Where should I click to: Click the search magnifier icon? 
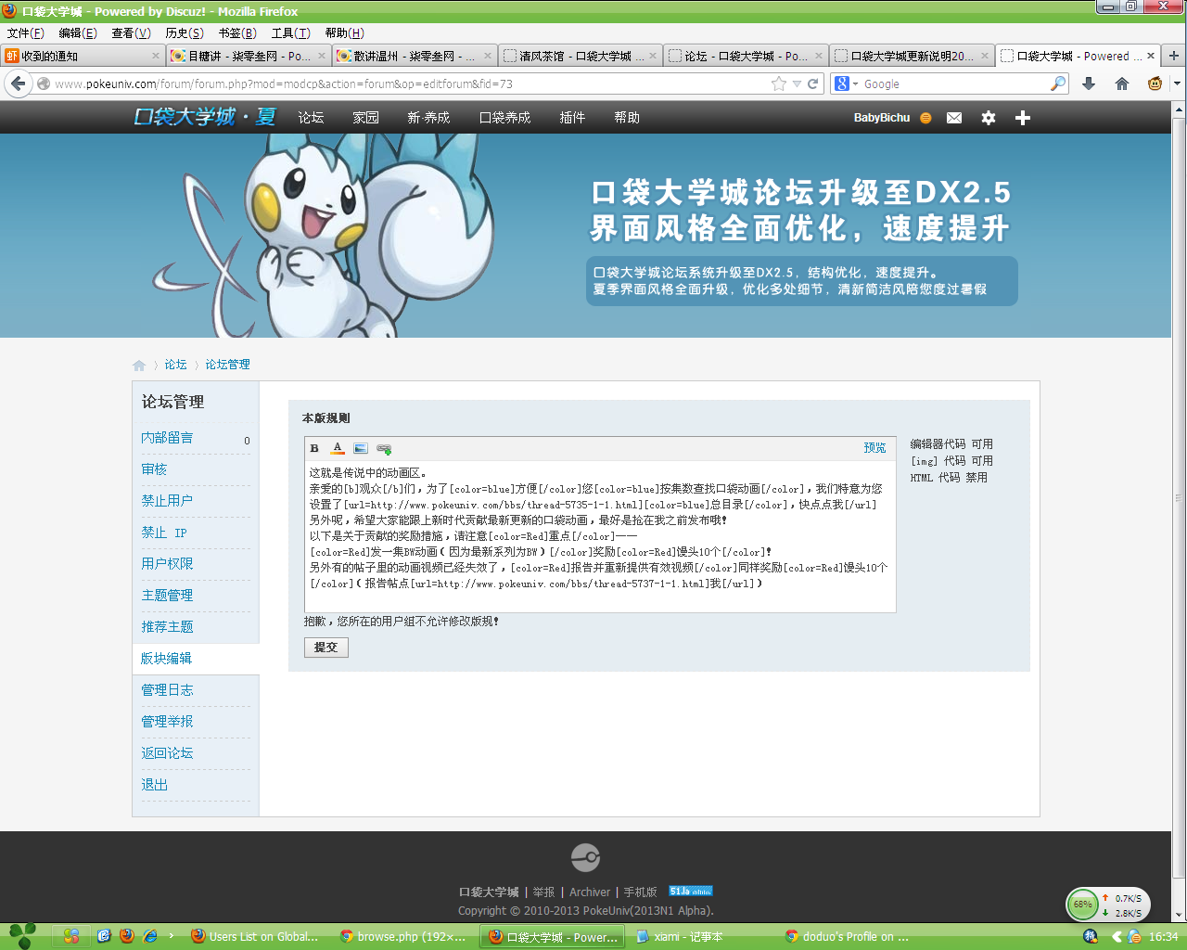point(1058,83)
